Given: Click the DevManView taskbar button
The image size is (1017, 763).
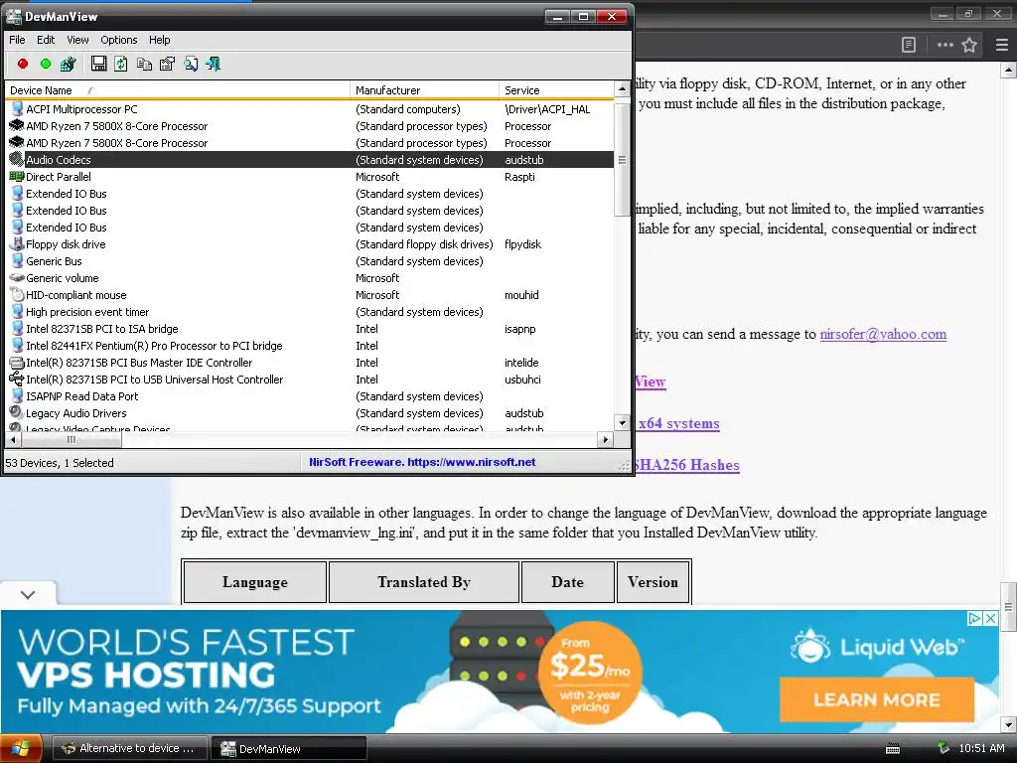Looking at the screenshot, I should [289, 748].
